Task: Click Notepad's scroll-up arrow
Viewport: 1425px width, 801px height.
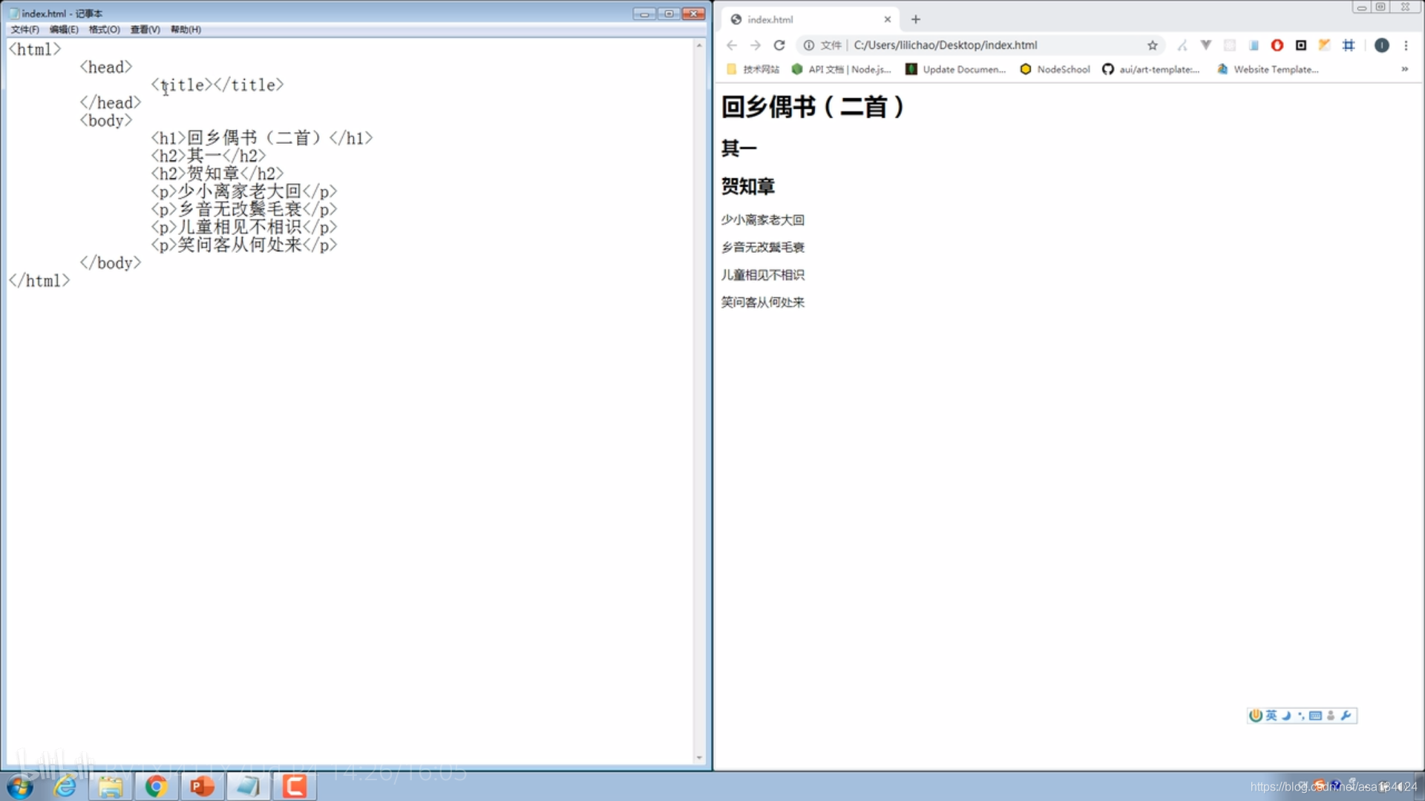Action: 699,46
